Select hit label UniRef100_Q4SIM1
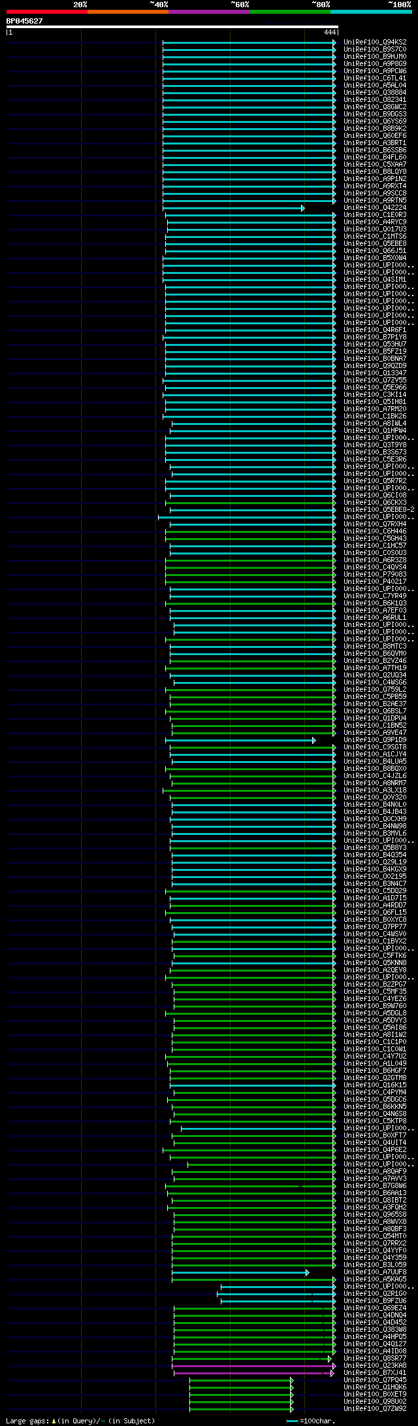 375,279
